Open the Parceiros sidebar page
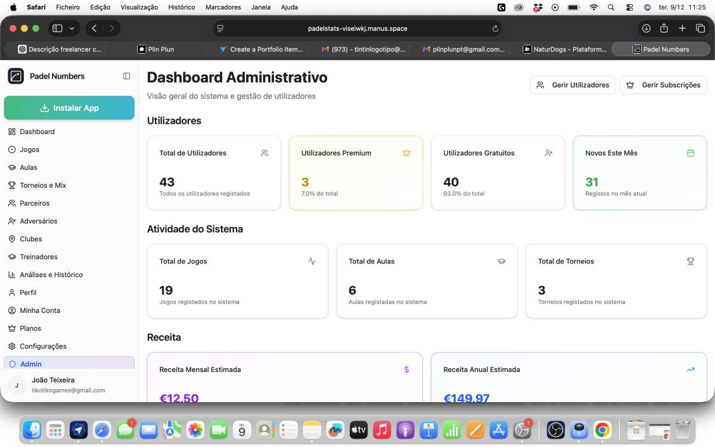Viewport: 715px width, 447px height. 69,203
